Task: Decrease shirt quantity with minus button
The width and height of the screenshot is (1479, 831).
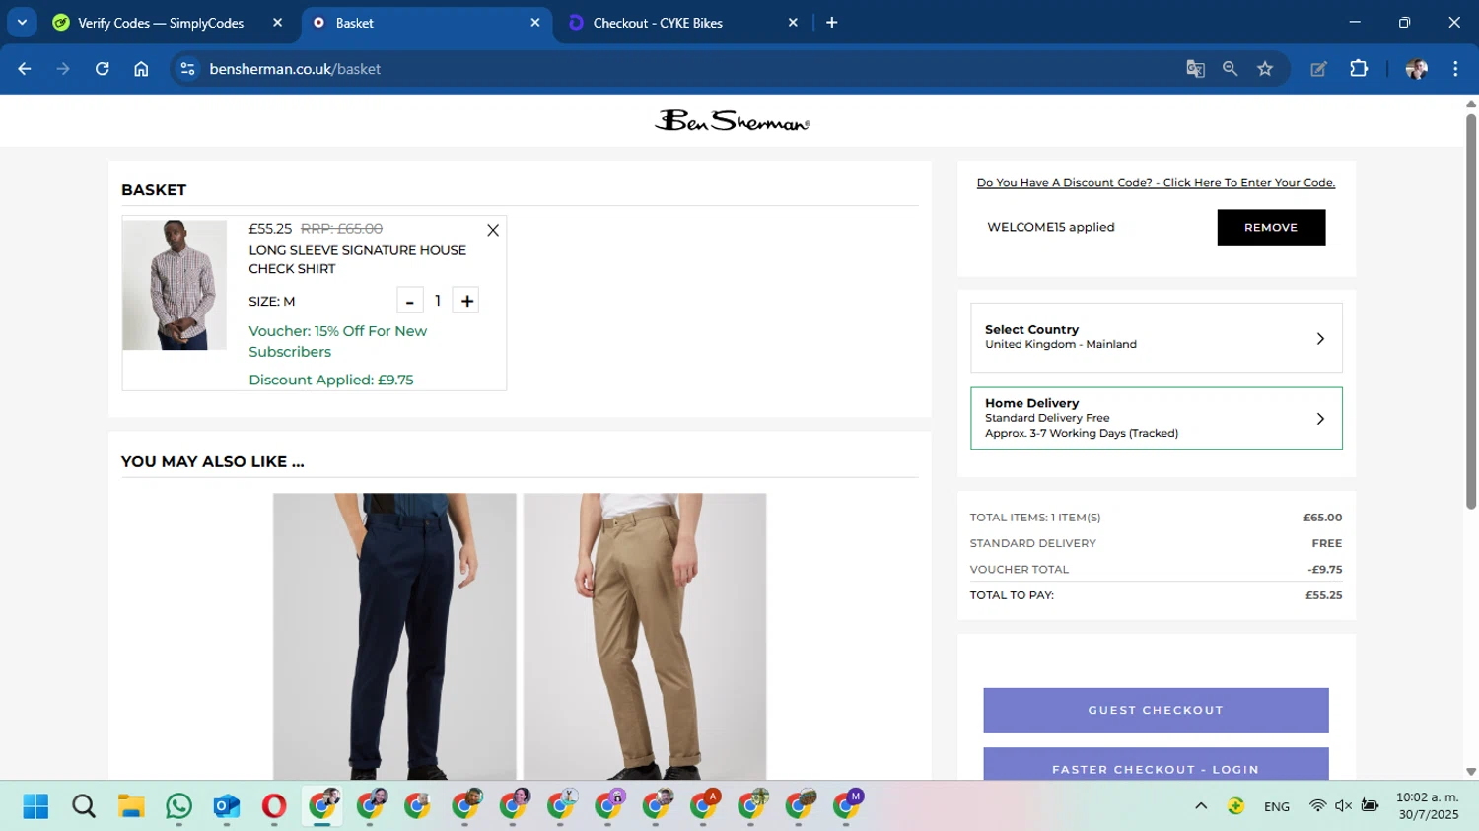Action: pyautogui.click(x=410, y=301)
